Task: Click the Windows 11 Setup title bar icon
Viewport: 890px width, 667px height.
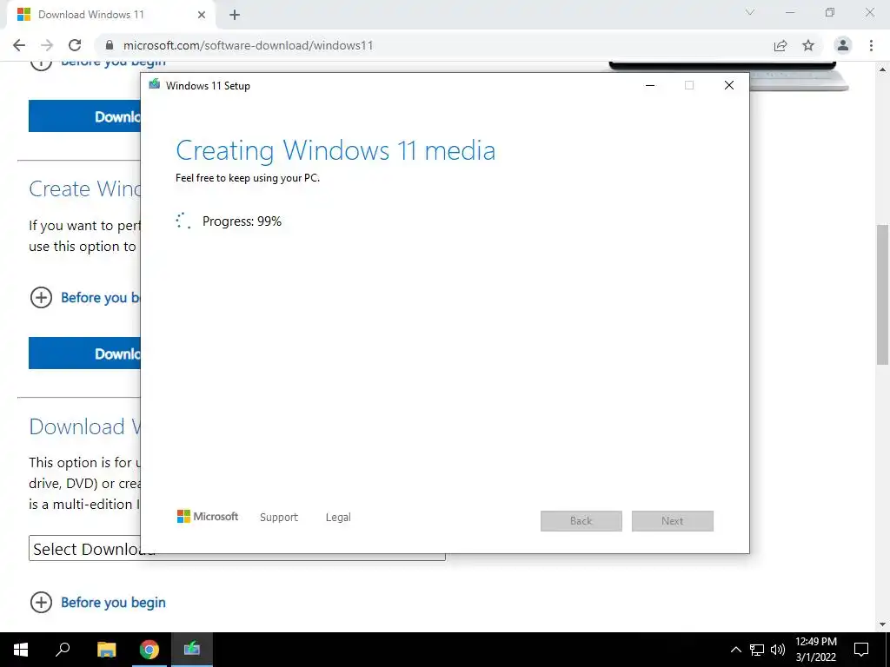Action: pyautogui.click(x=154, y=84)
